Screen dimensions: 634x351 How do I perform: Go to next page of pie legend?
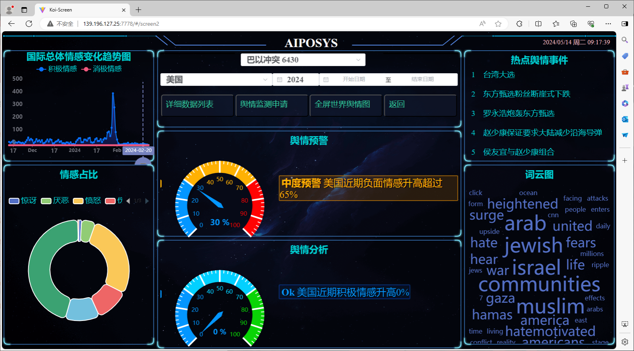click(147, 201)
